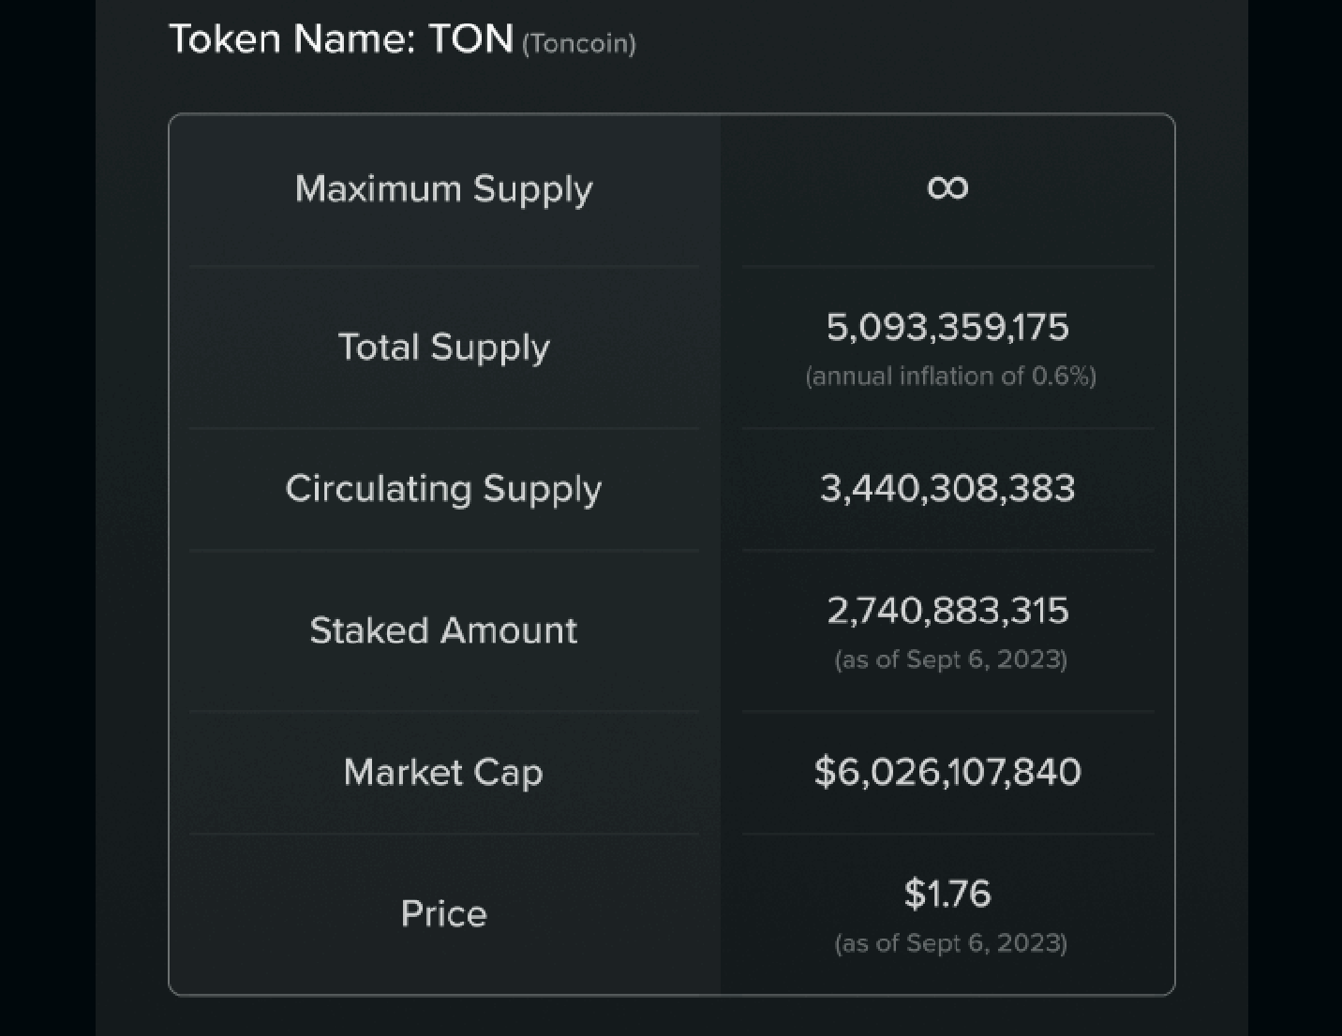Image resolution: width=1342 pixels, height=1036 pixels.
Task: Select the total supply value 5,093,359,175
Action: tap(947, 327)
